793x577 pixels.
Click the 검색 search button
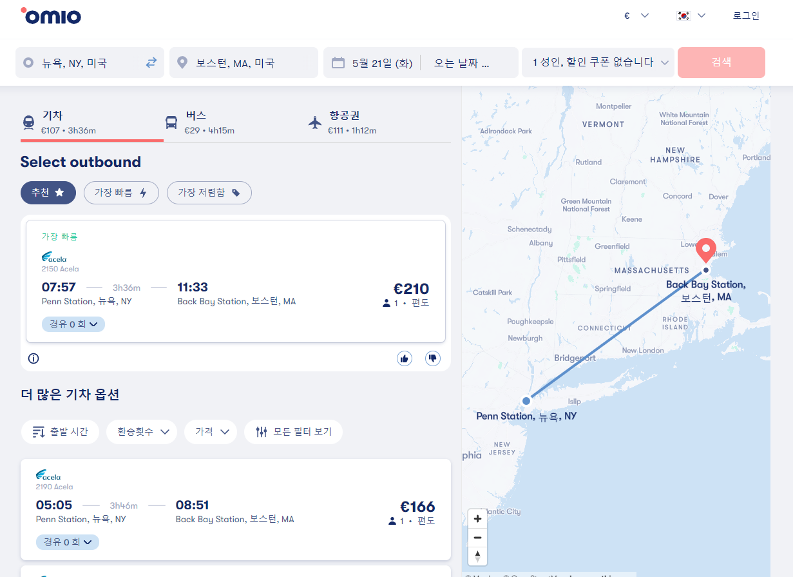point(721,63)
